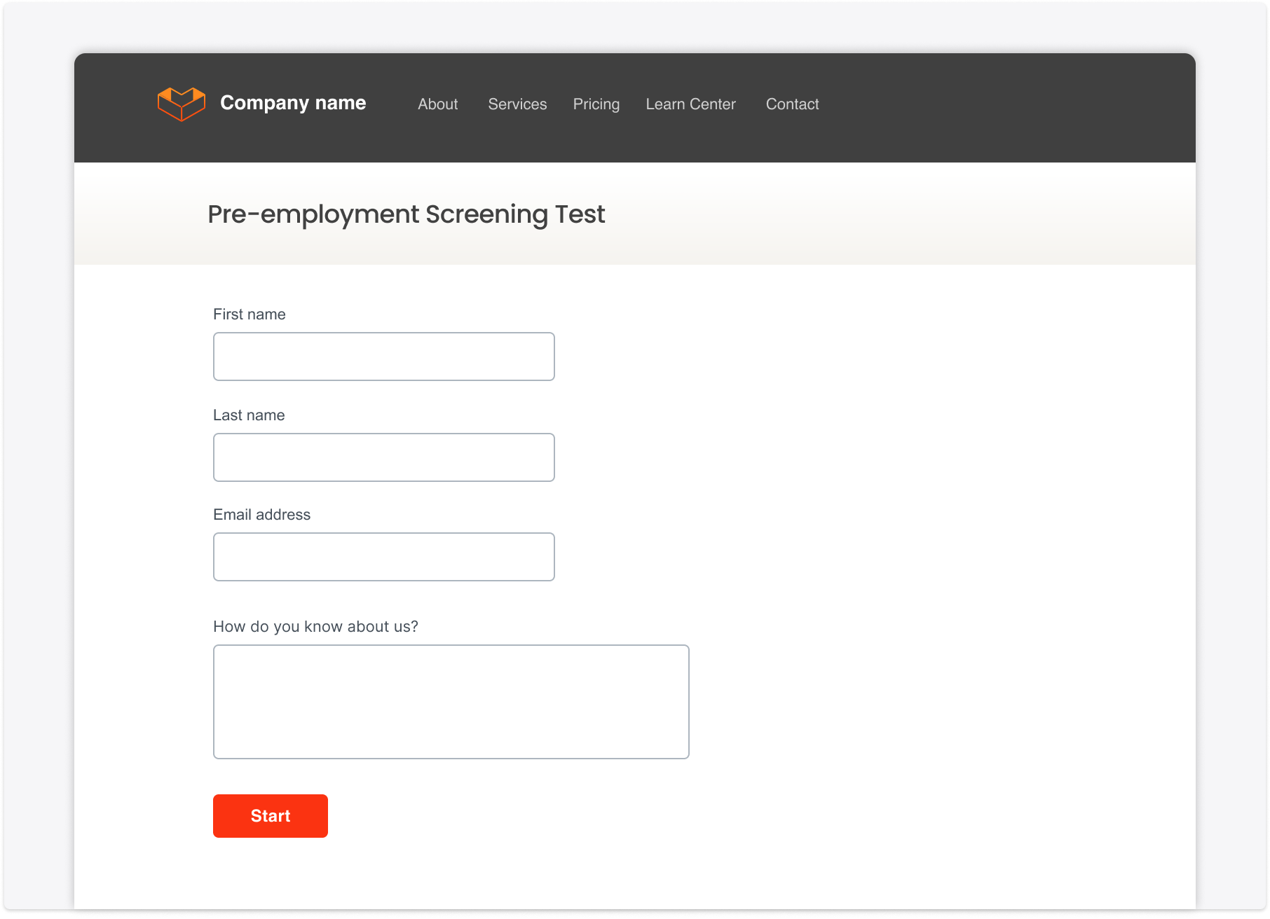
Task: Open the Pricing navigation link
Action: coord(596,104)
